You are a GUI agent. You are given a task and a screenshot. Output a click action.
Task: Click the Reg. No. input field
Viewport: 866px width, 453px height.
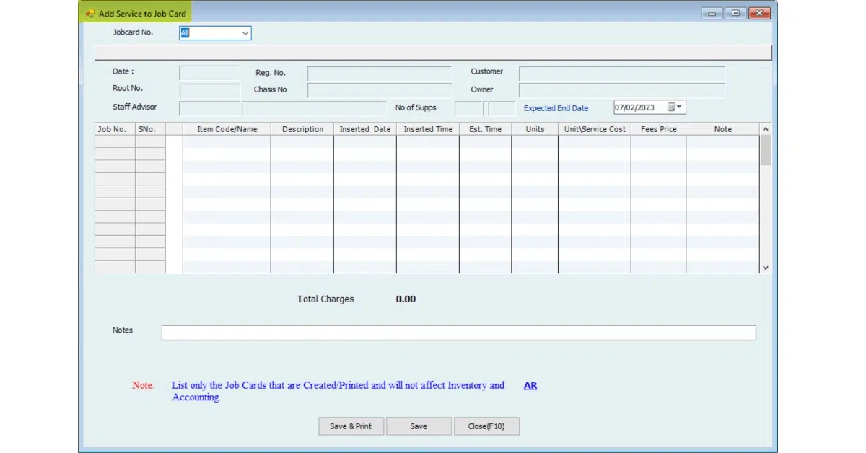click(x=380, y=74)
